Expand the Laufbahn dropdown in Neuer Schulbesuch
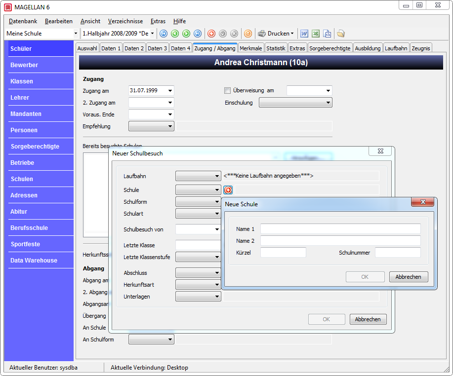The image size is (453, 376). (x=217, y=176)
